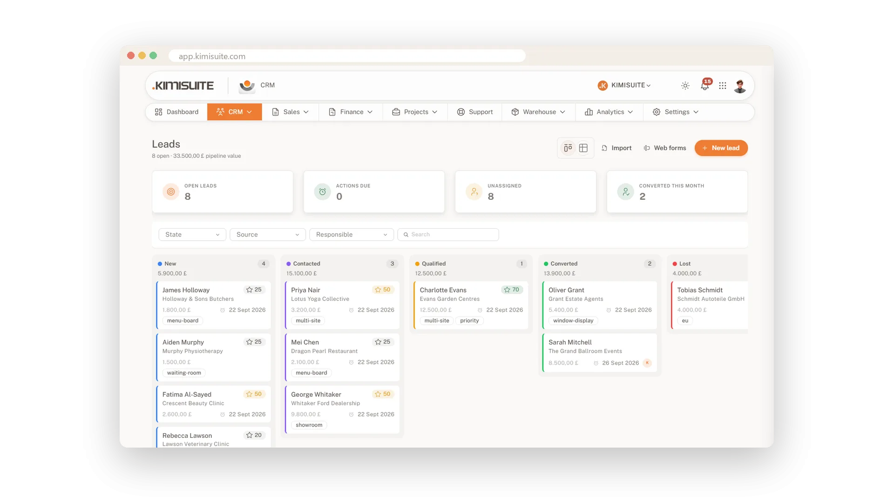
Task: Click the menu-board tag on James Holloway
Action: pos(183,321)
